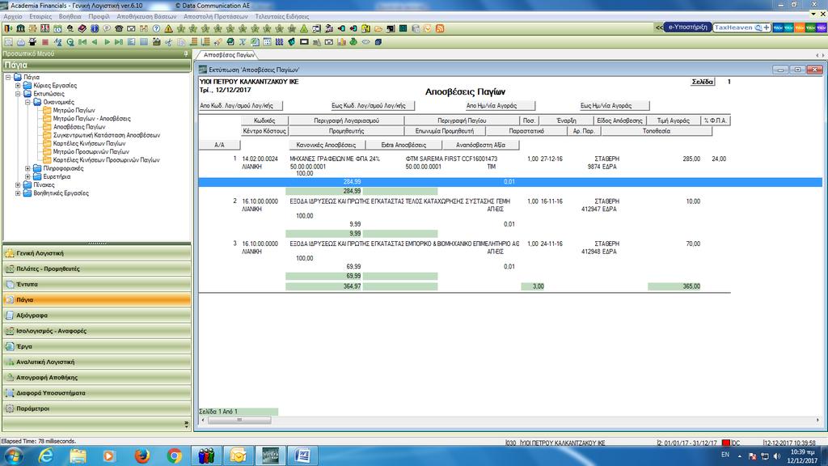Open help via the question mark icon

click(156, 28)
